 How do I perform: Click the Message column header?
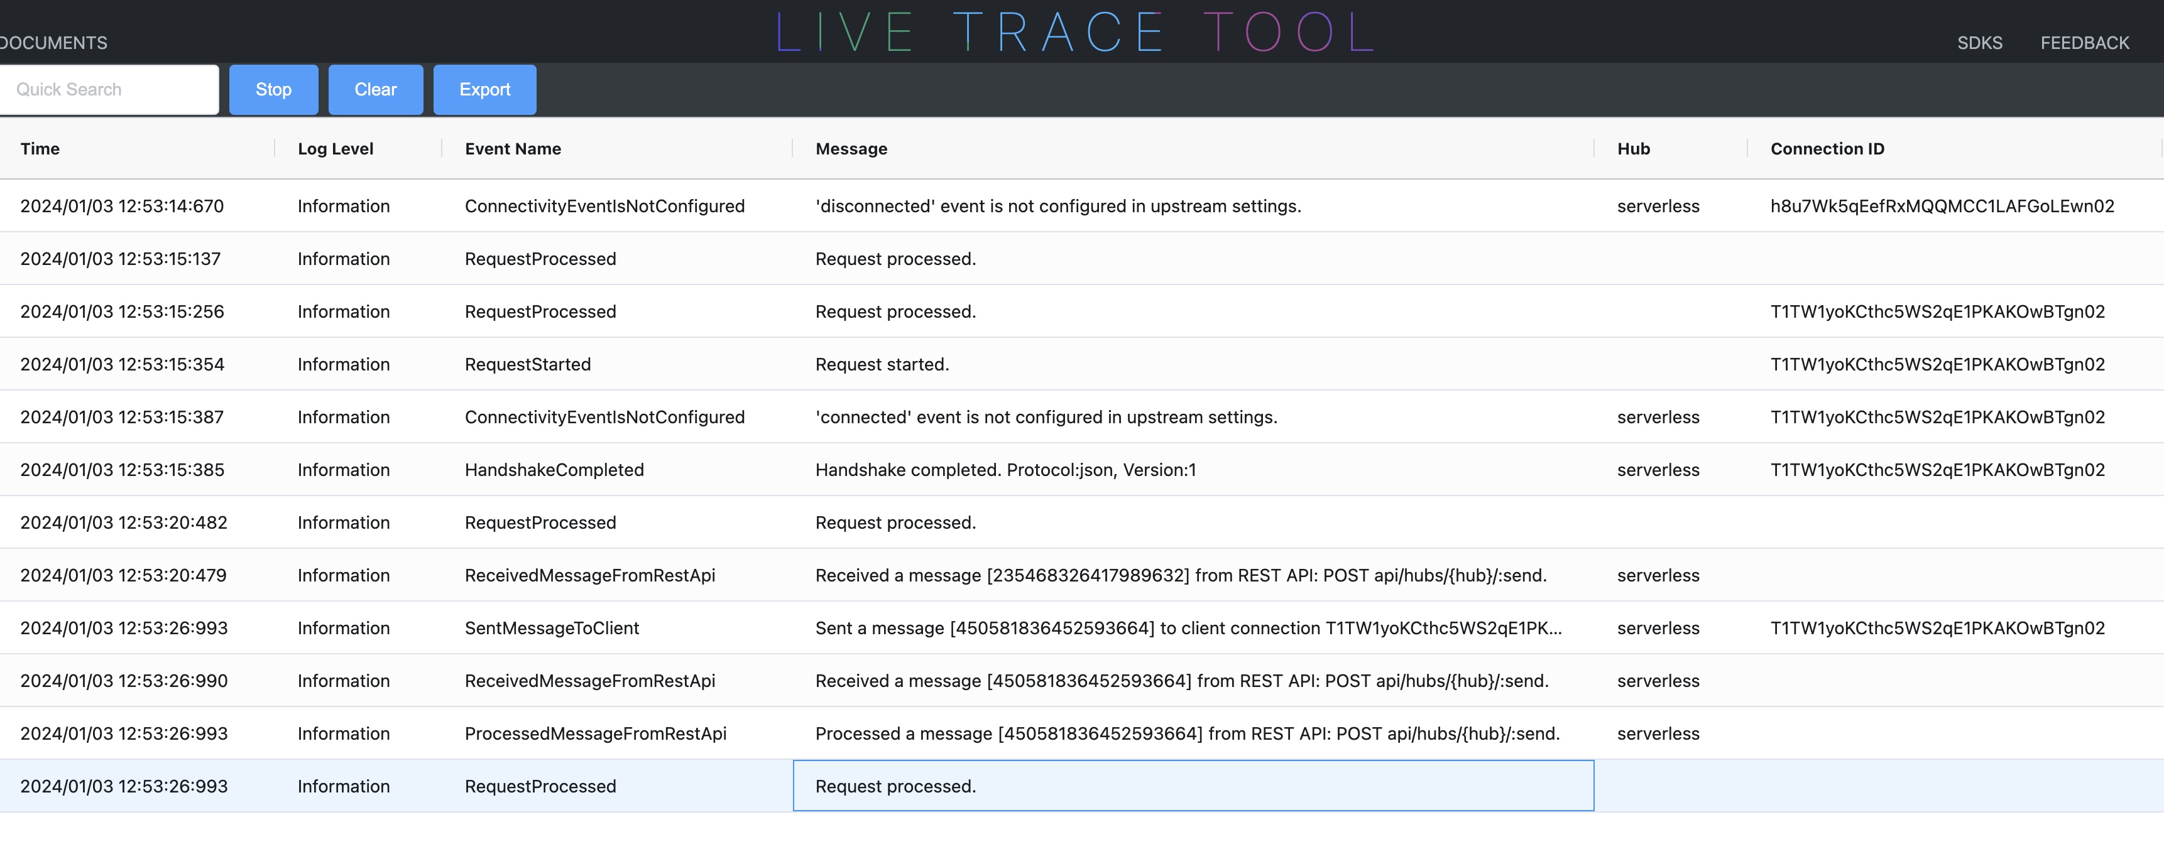(x=851, y=149)
